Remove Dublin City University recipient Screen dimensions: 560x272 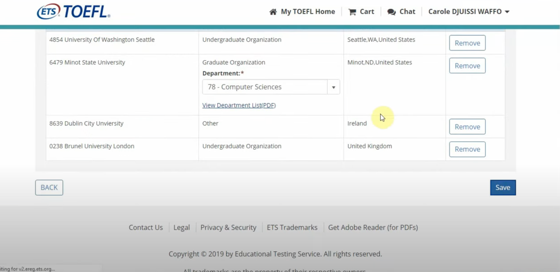[467, 127]
